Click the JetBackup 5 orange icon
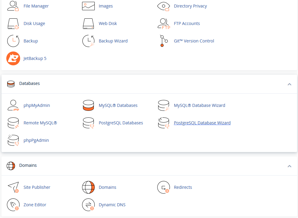Viewport: 298px width, 218px height. tap(13, 58)
